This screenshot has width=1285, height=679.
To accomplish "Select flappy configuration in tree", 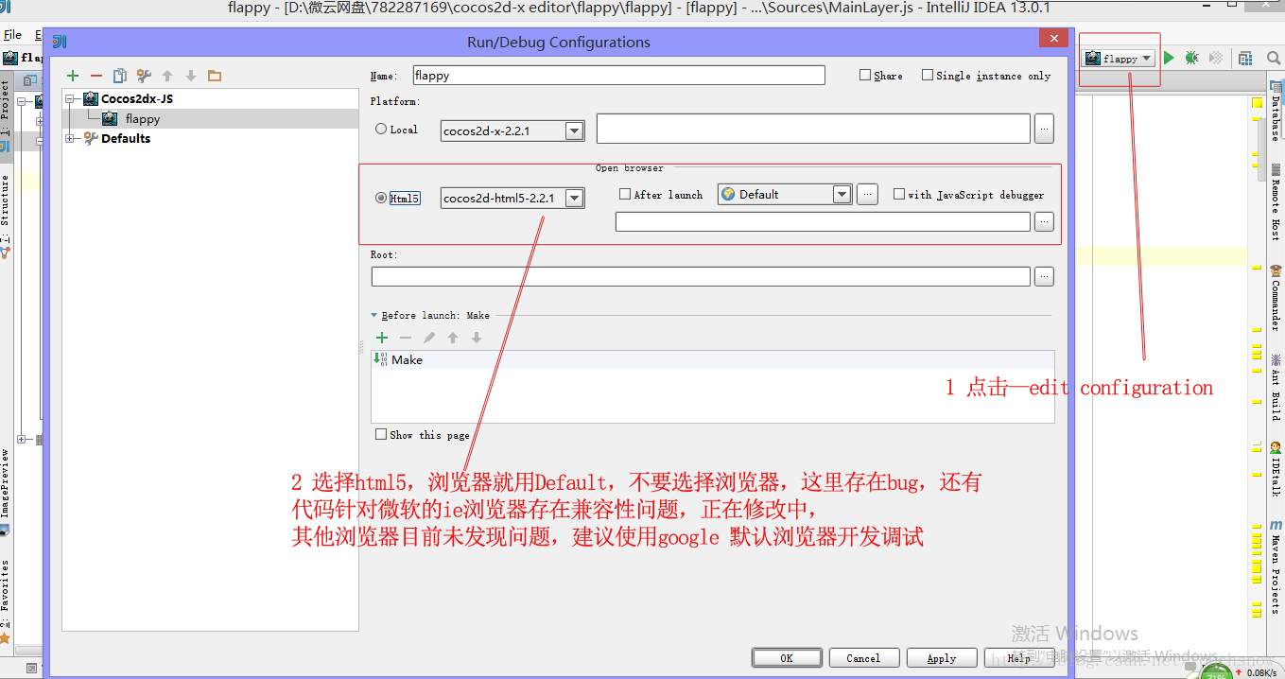I will pos(143,119).
